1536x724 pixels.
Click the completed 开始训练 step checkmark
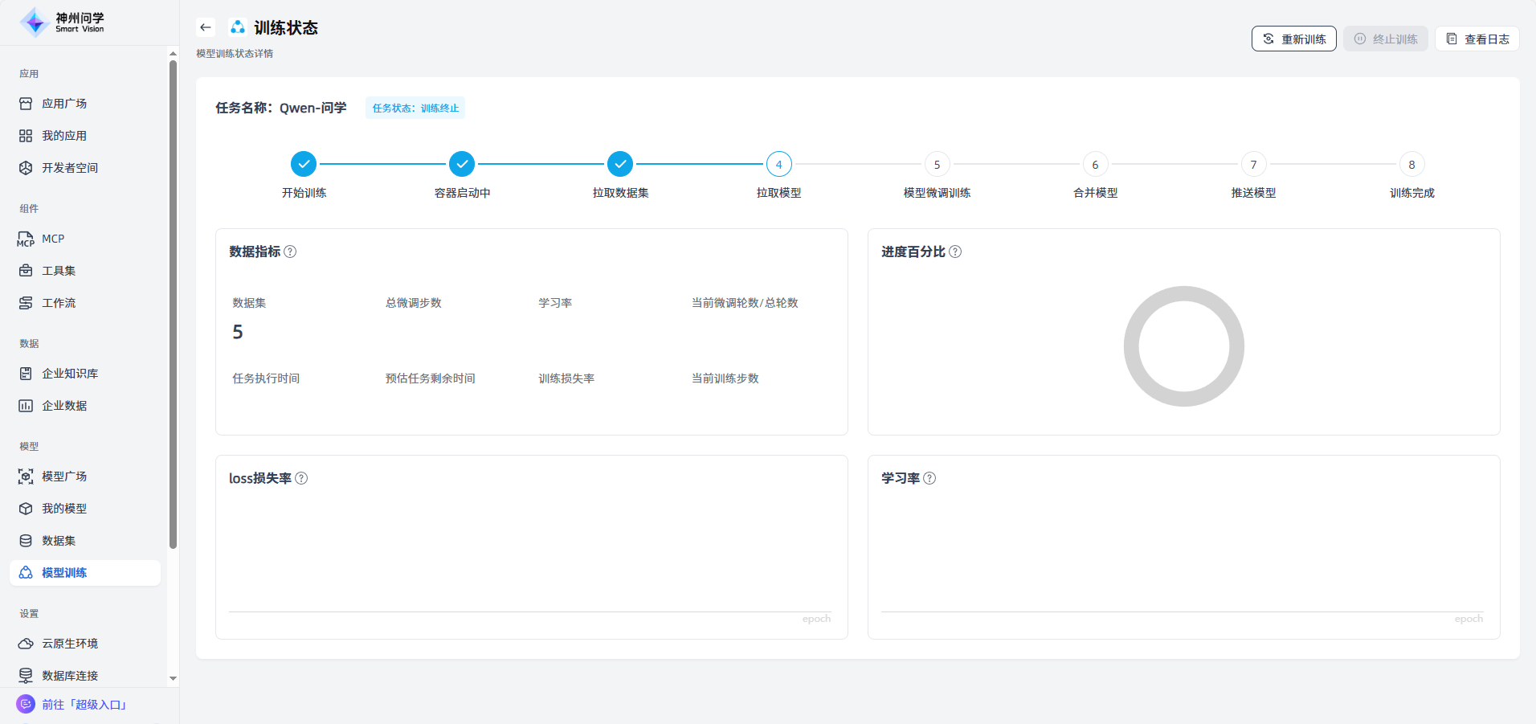(x=304, y=165)
